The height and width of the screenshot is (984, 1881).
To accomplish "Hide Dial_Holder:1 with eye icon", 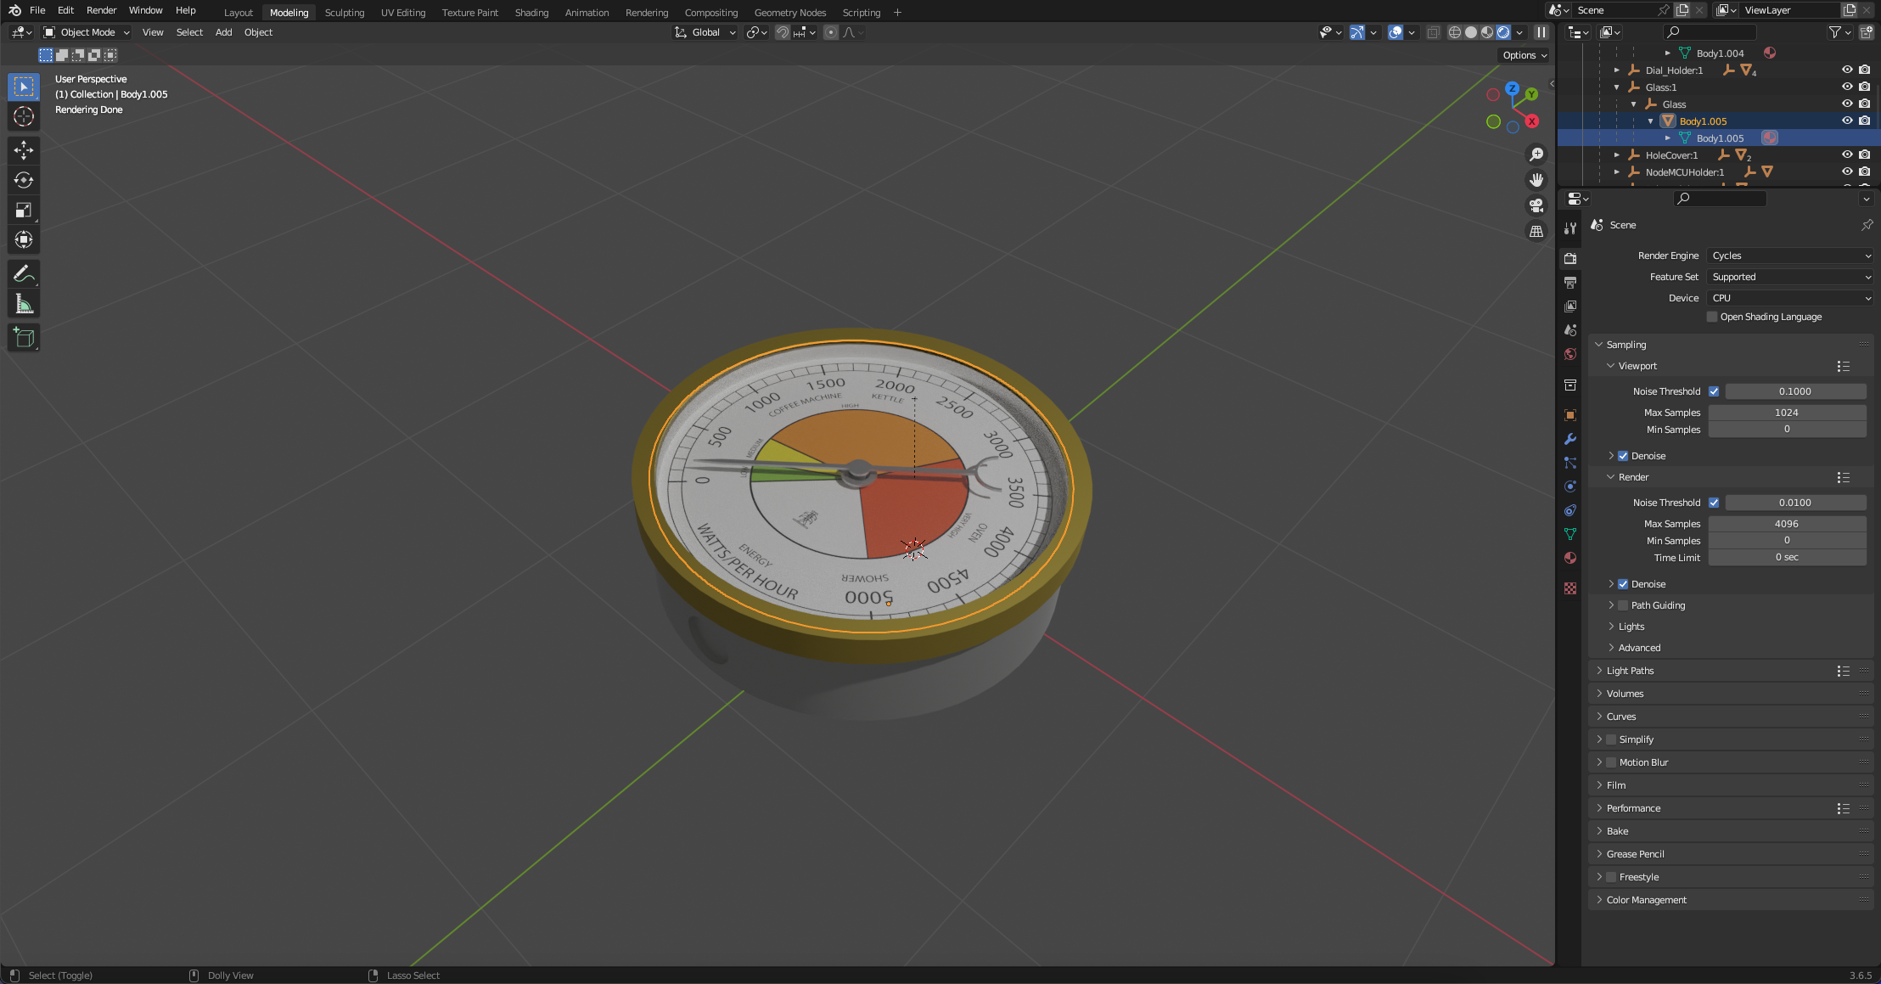I will (x=1847, y=70).
